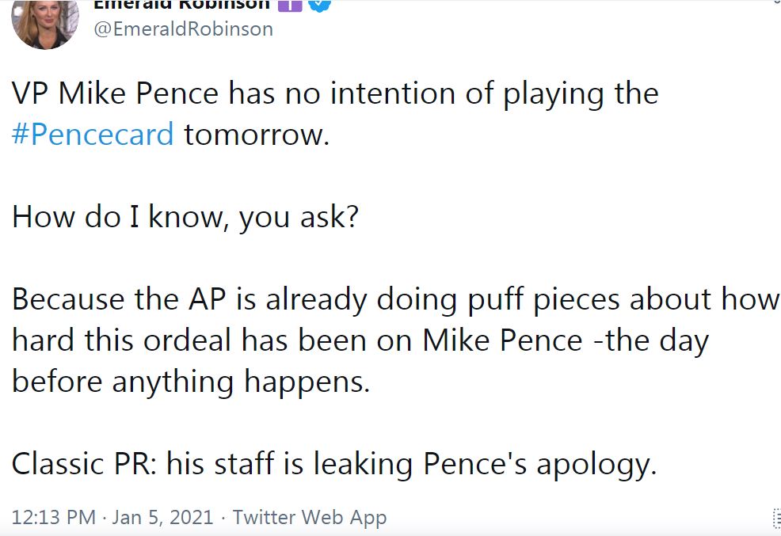The width and height of the screenshot is (781, 536).
Task: Click the 12:13 PM timestamp
Action: pos(53,518)
